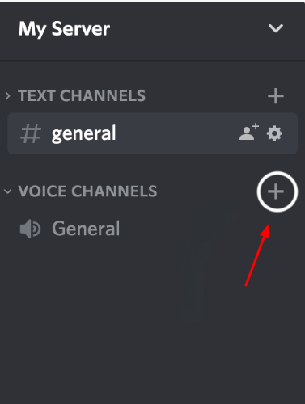Click the speaker icon of General voice

(x=30, y=229)
